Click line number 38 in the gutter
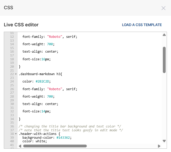Image resolution: width=171 pixels, height=152 pixels. point(12,134)
